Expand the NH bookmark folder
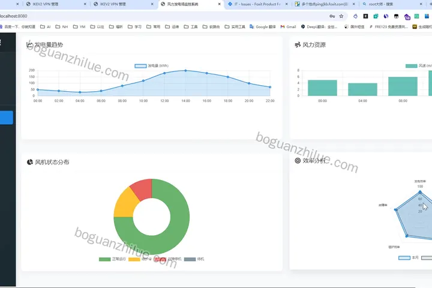This screenshot has width=432, height=288. click(x=62, y=27)
